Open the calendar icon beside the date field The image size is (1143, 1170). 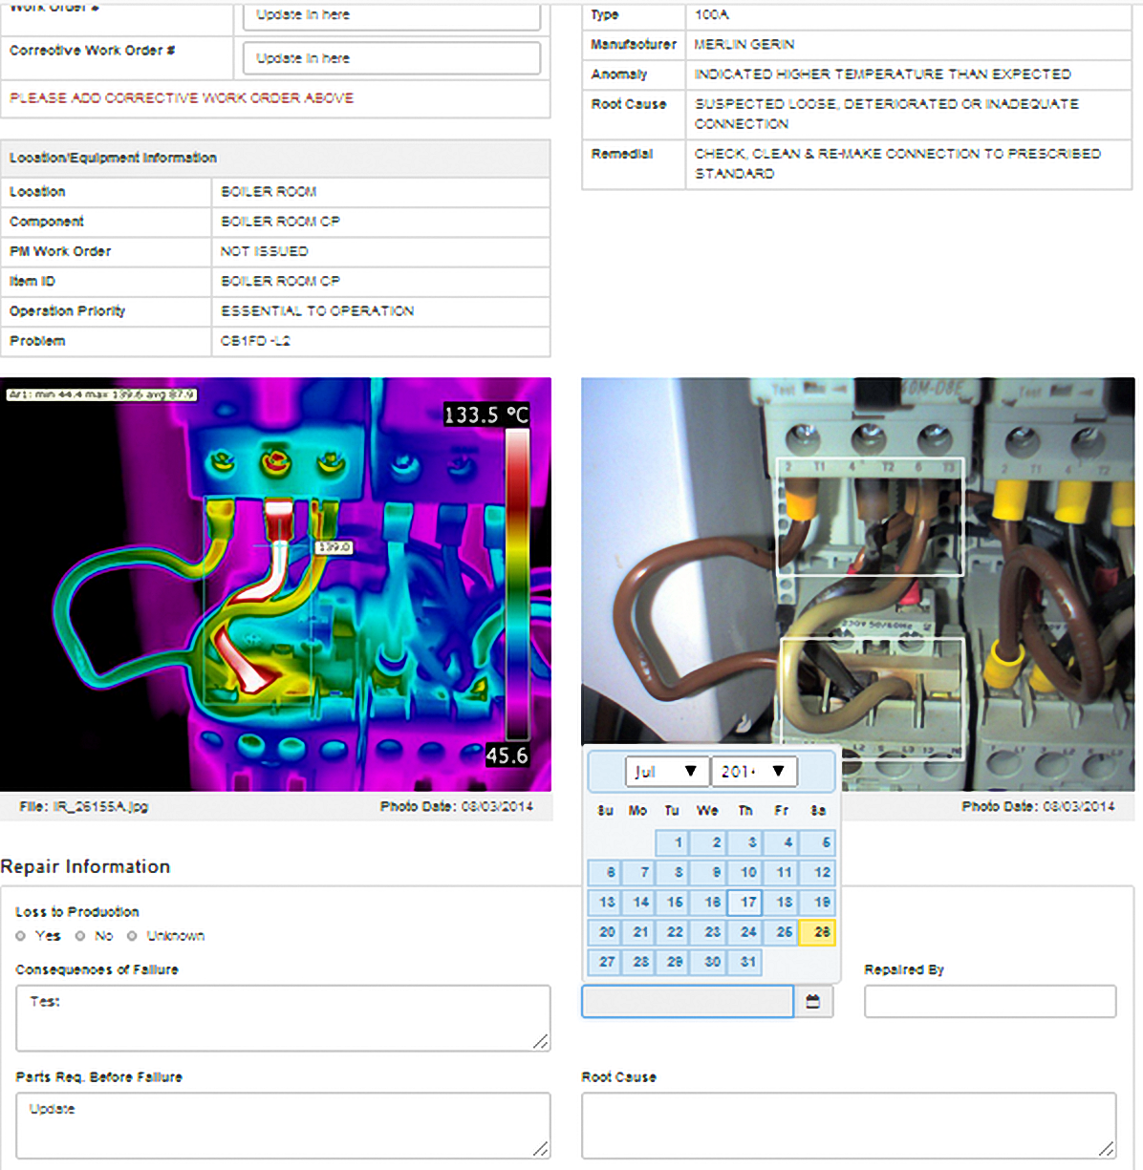[x=813, y=1001]
